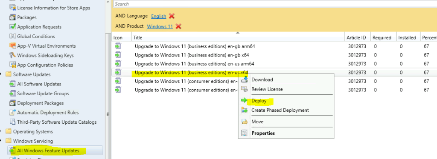Remove the Language English filter
This screenshot has width=437, height=159.
point(172,16)
